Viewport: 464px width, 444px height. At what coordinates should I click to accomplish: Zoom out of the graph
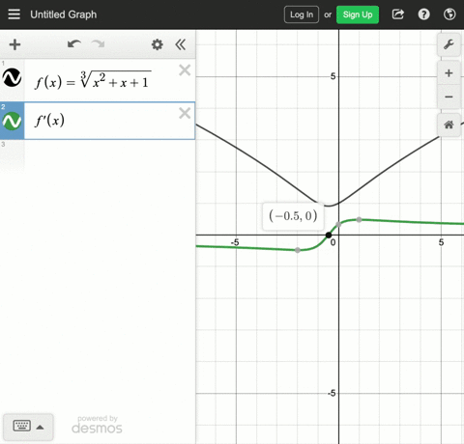pos(449,97)
